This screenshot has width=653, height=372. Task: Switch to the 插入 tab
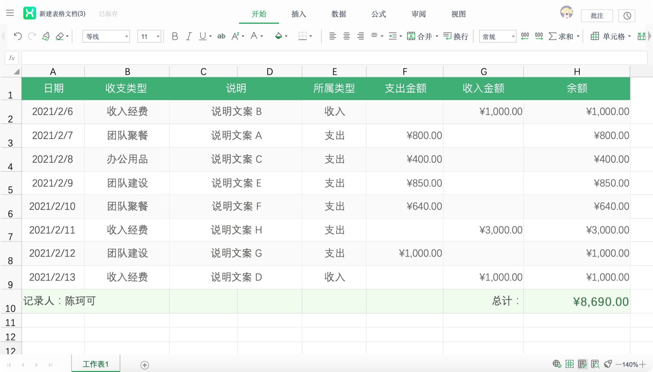298,14
